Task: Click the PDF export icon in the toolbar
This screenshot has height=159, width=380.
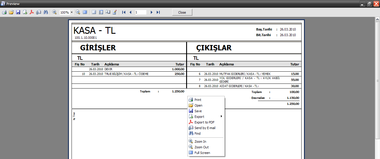Action: point(32,12)
